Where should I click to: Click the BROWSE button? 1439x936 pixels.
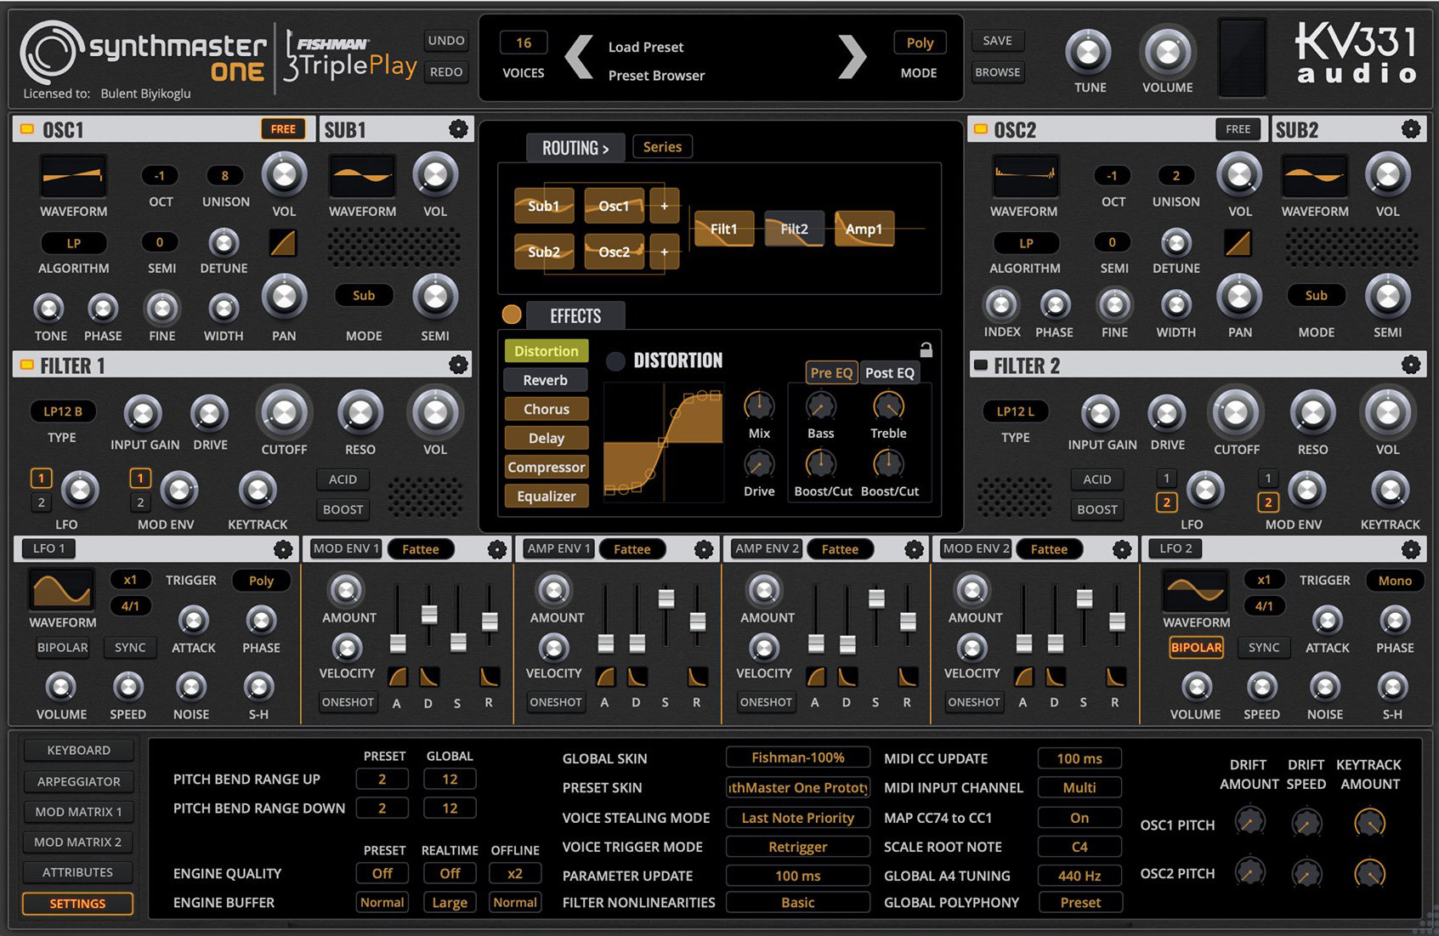tap(997, 71)
